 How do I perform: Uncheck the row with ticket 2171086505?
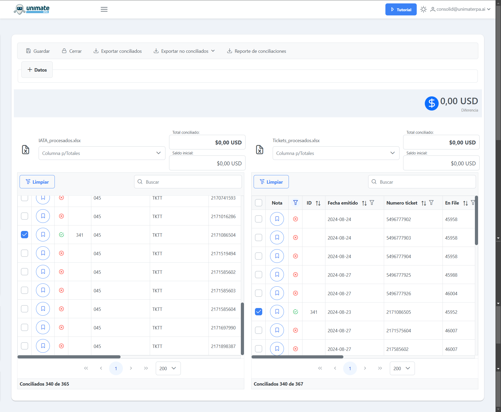(x=259, y=312)
